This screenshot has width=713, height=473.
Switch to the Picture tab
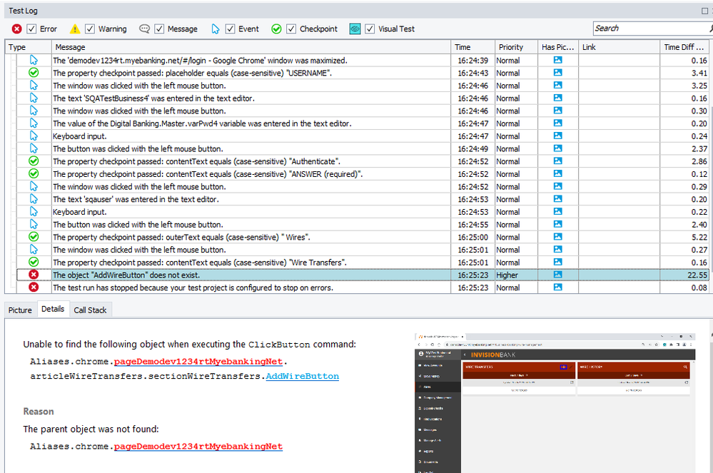tap(20, 310)
